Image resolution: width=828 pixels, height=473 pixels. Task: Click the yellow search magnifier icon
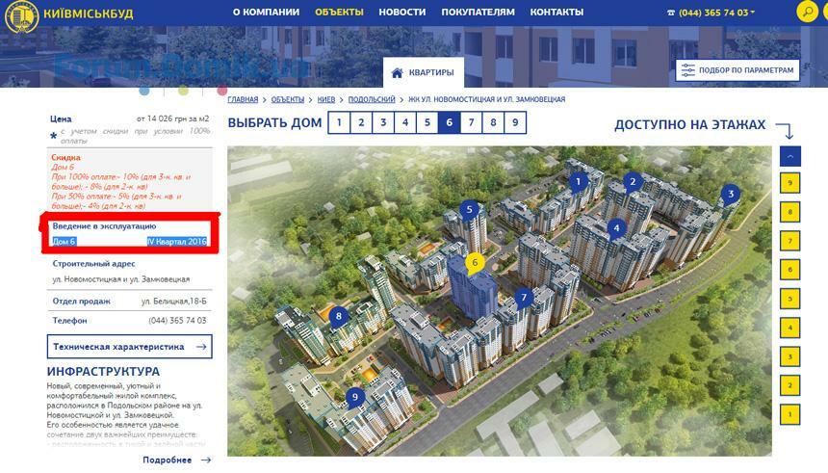point(807,12)
